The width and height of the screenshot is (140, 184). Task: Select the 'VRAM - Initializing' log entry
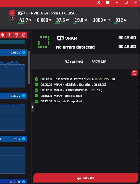point(70,84)
